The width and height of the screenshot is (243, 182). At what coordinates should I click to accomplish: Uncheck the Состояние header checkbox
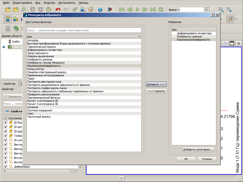pos(5,118)
